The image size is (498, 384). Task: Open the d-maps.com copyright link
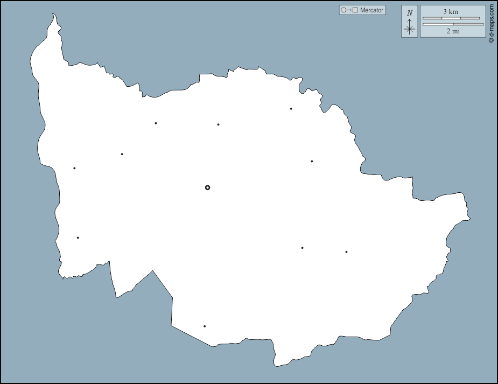pyautogui.click(x=491, y=24)
